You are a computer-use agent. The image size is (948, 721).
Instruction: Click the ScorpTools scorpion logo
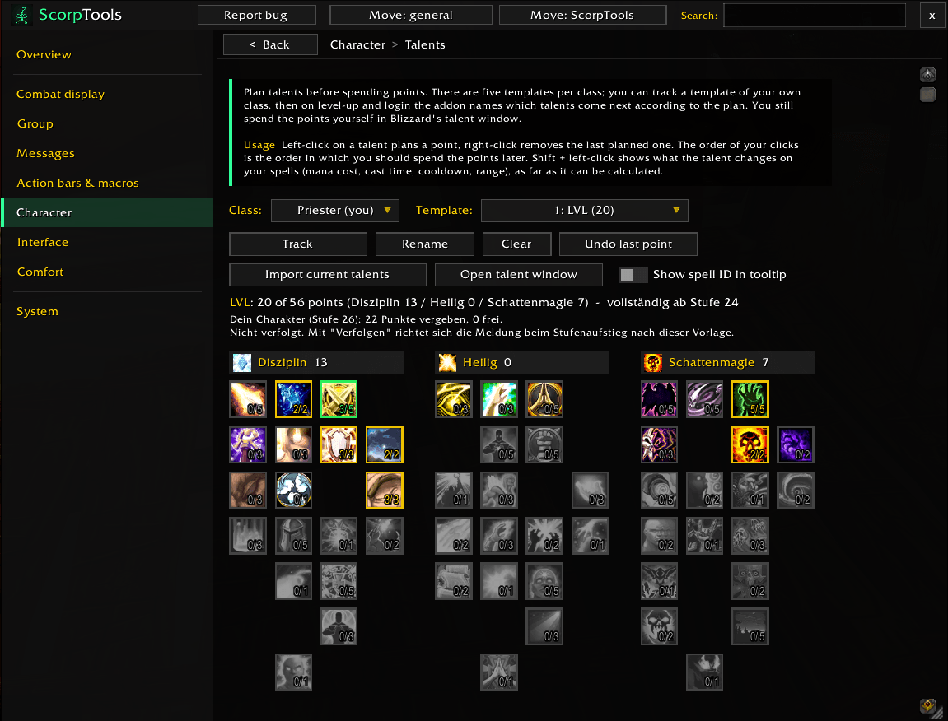click(x=22, y=15)
